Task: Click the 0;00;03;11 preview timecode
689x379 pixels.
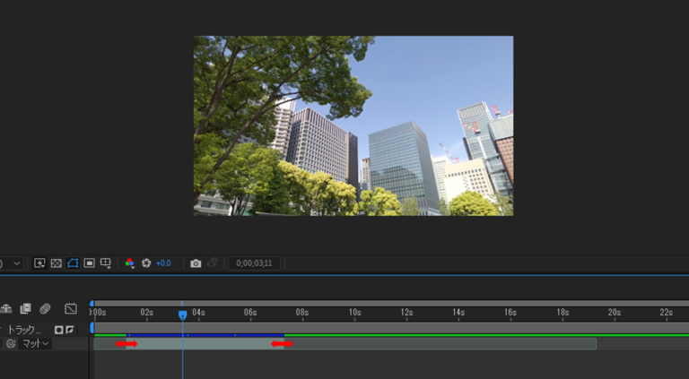Action: (253, 263)
